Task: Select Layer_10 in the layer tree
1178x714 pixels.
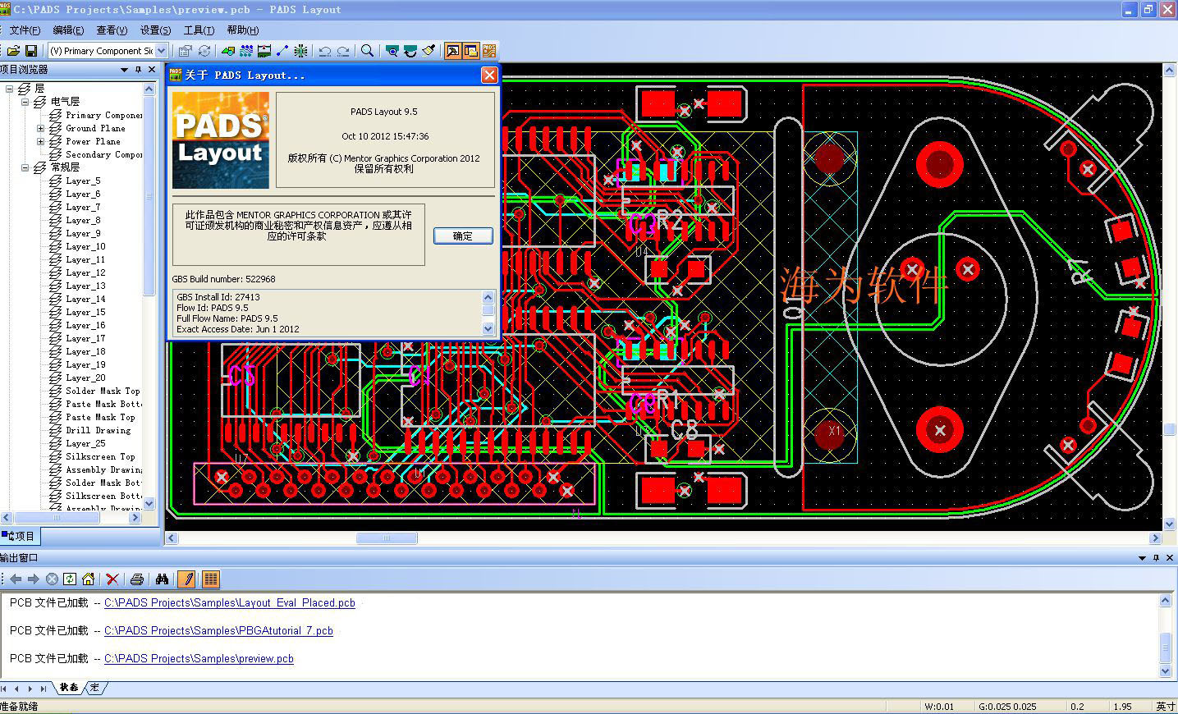Action: [85, 246]
